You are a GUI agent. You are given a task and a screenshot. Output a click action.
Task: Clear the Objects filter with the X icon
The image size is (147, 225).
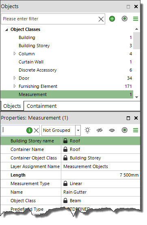101,19
